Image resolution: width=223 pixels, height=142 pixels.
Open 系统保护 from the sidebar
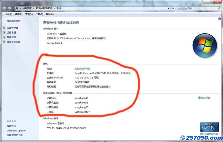(x=11, y=37)
